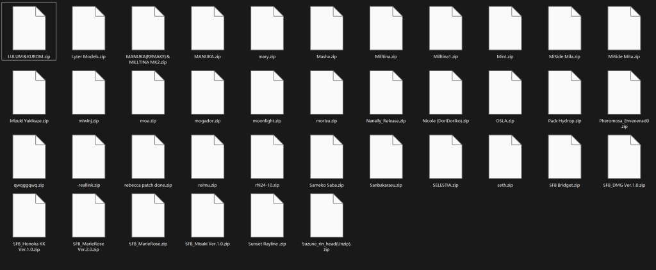Viewport: 656px width, 270px height.
Task: Click the Masha.zip file
Action: click(327, 29)
